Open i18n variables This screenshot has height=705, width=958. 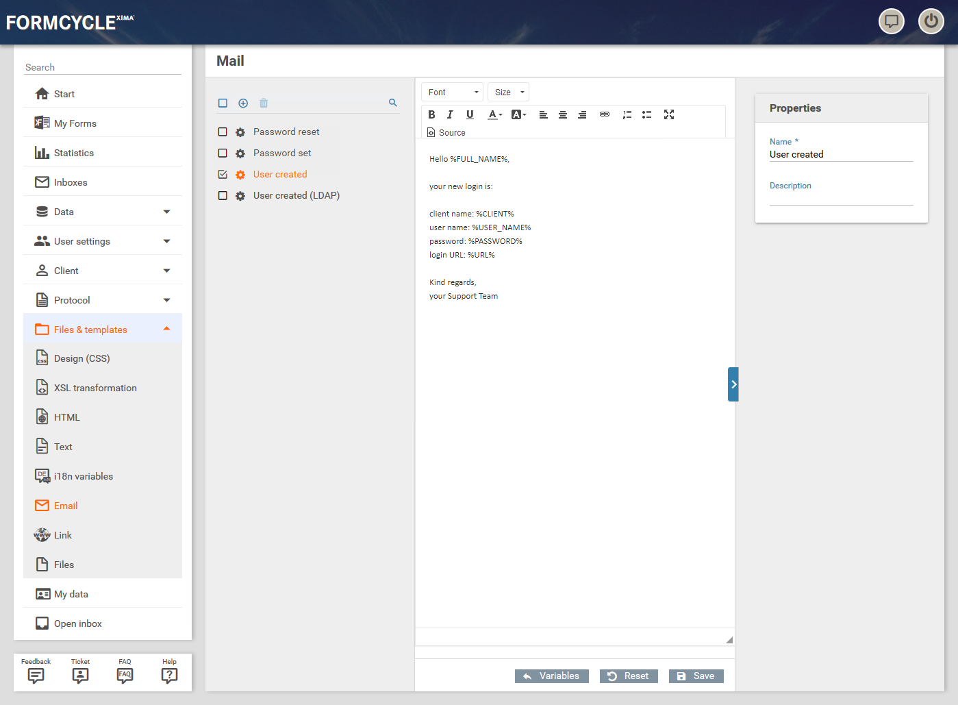tap(103, 476)
